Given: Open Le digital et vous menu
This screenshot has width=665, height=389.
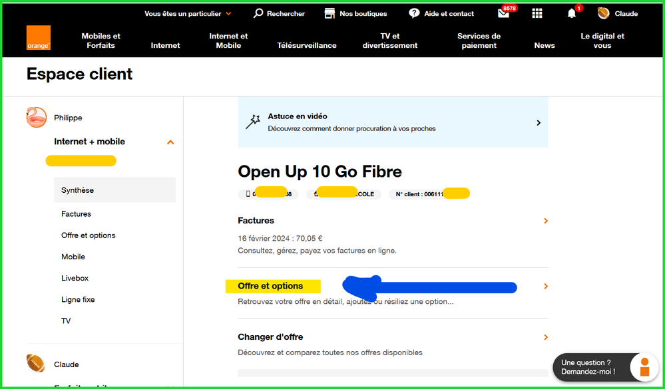Looking at the screenshot, I should 602,41.
